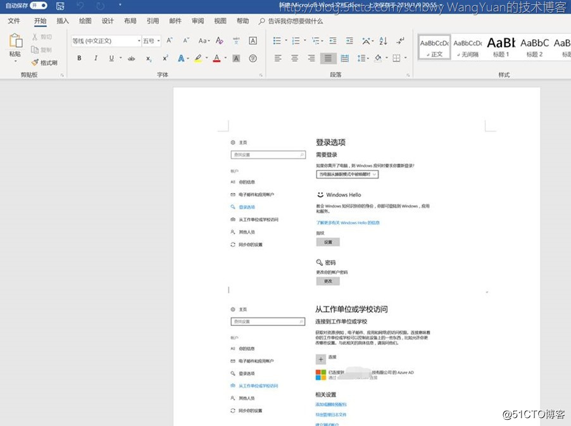571x426 pixels.
Task: Select the Format Painter brush
Action: pos(35,63)
